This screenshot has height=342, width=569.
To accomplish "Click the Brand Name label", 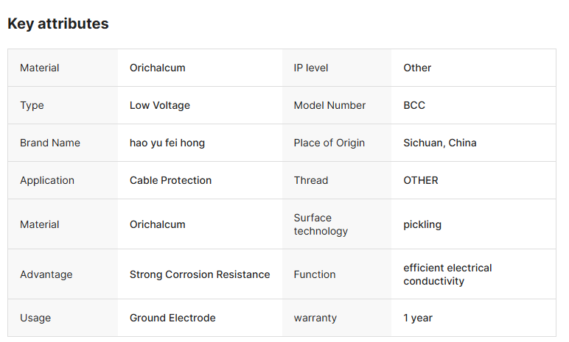I will 50,143.
